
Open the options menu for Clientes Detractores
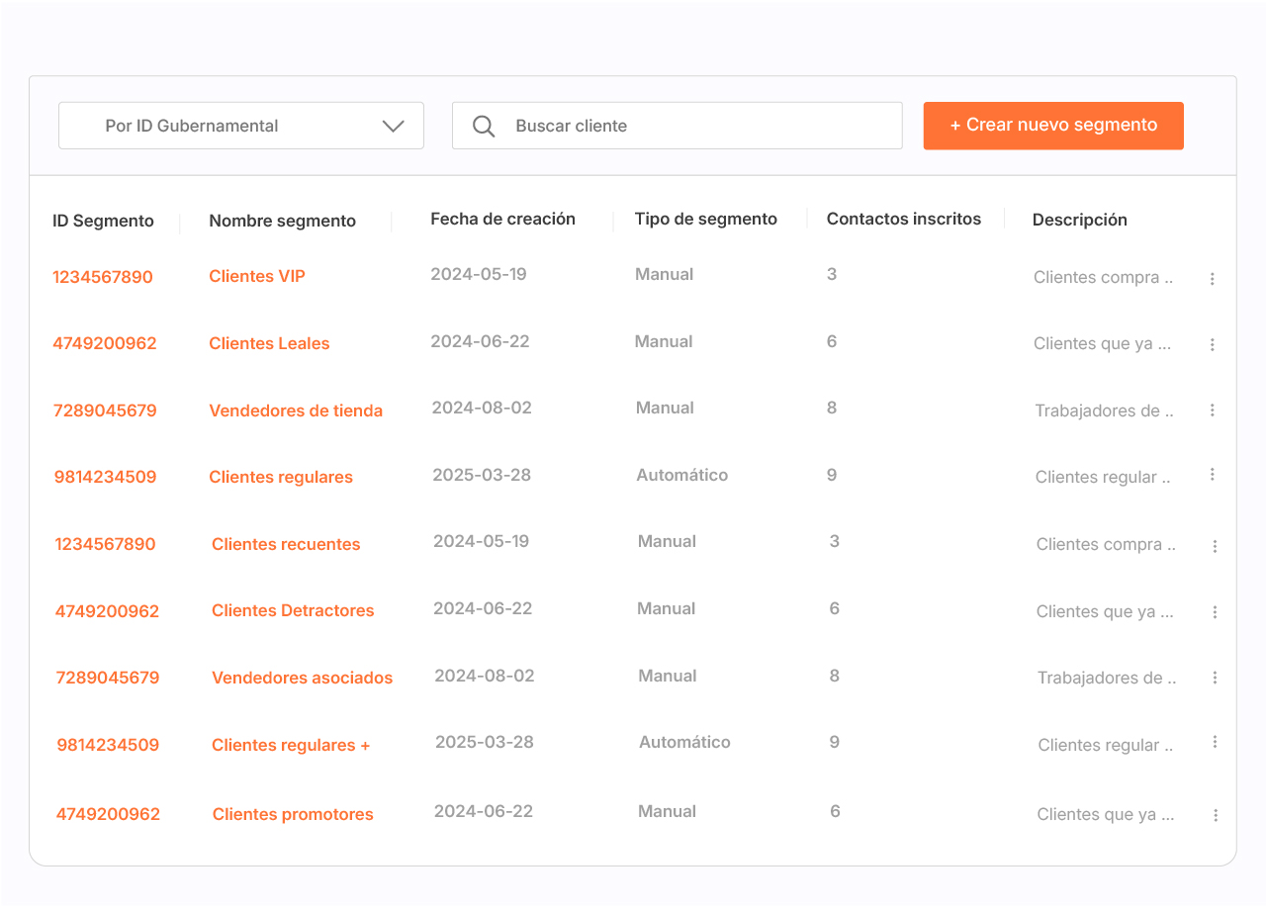pos(1214,612)
